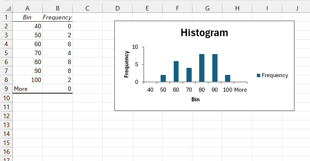
Task: Click the Frequency header cell B1
Action: point(58,17)
